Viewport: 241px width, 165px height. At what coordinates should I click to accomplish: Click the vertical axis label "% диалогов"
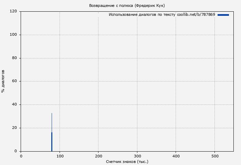click(x=3, y=81)
